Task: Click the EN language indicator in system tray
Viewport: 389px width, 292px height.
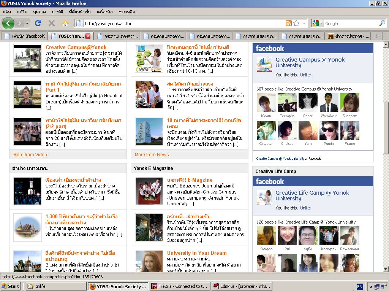Action: coord(359,287)
